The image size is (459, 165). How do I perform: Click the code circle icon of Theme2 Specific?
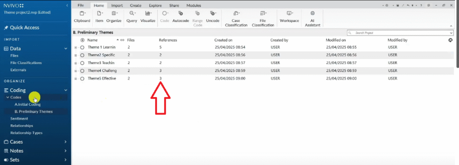coord(82,55)
